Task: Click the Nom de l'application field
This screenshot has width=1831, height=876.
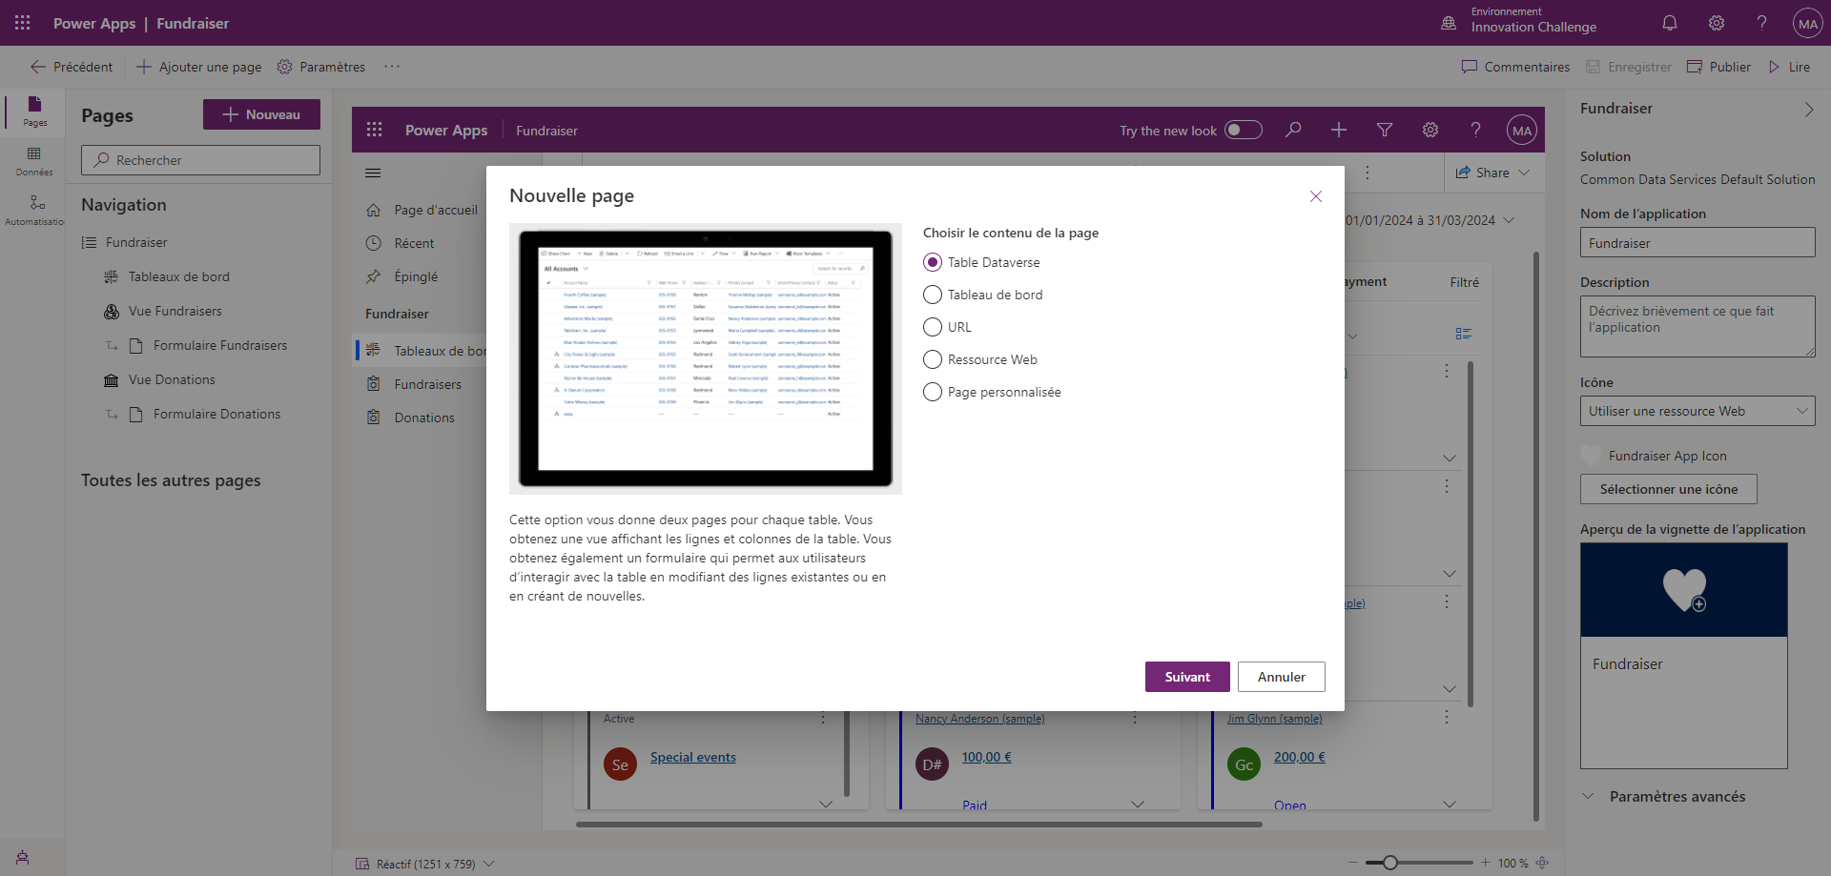Action: [x=1697, y=242]
